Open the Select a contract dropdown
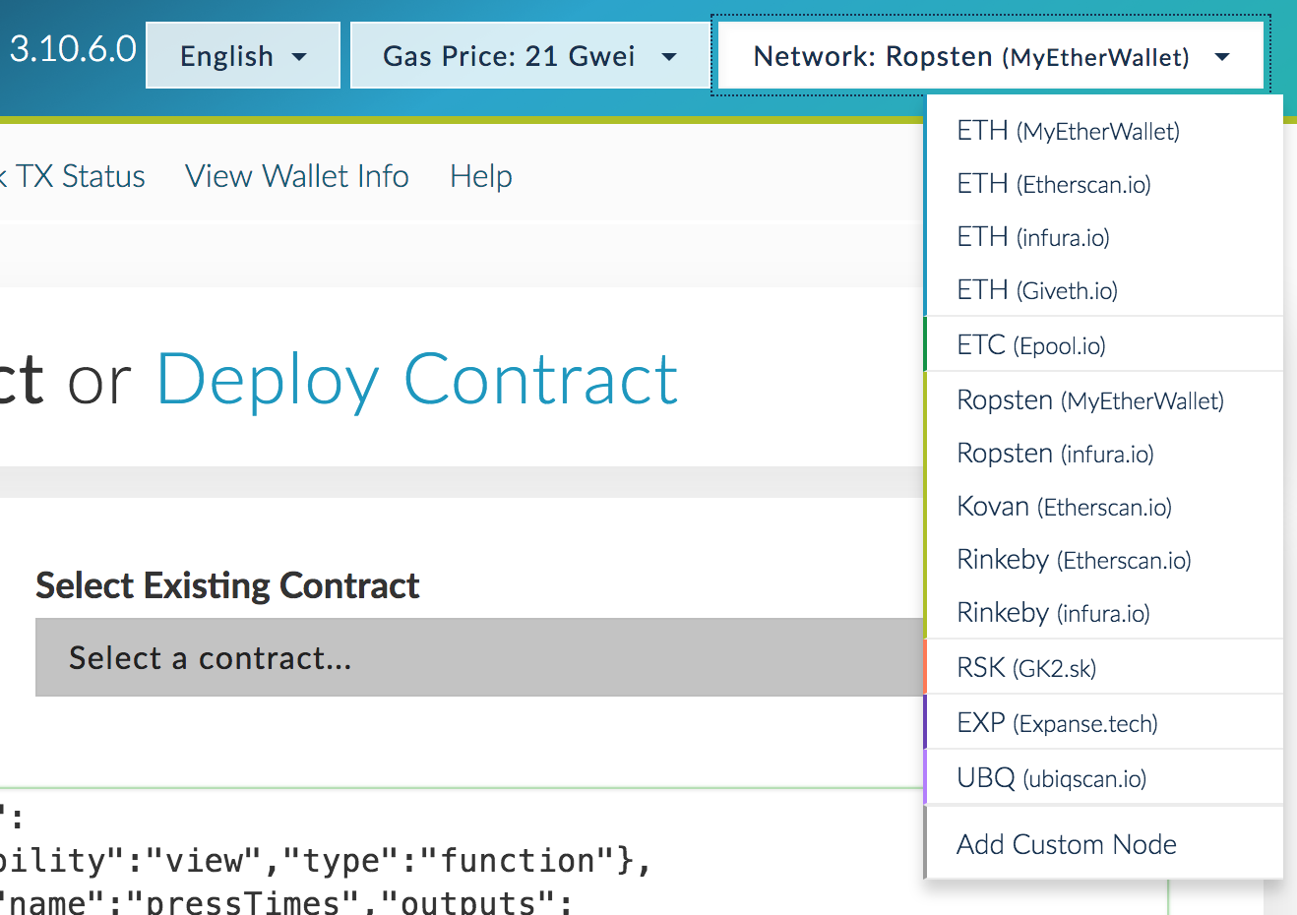Screen dimensions: 1297x915 click(479, 657)
